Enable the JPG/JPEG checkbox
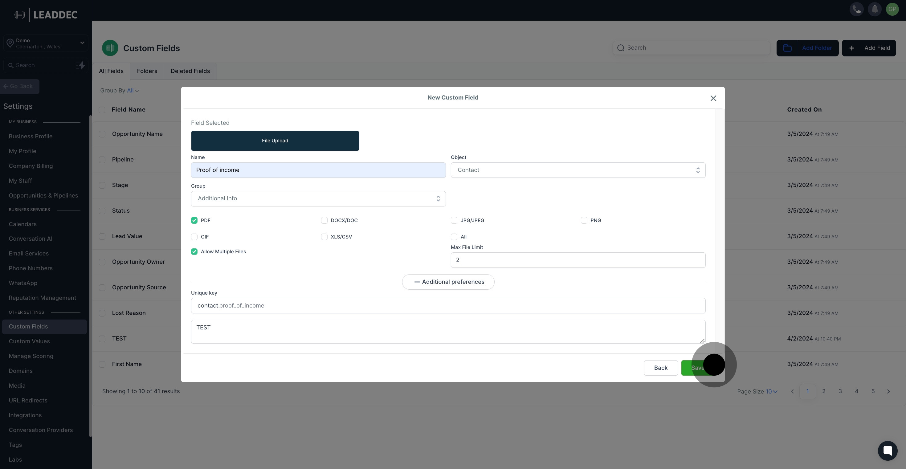 (x=454, y=220)
